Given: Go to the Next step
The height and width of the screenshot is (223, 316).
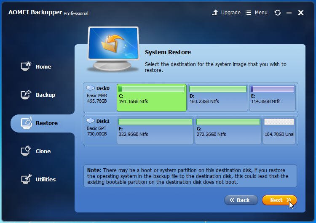Looking at the screenshot, I should 279,200.
